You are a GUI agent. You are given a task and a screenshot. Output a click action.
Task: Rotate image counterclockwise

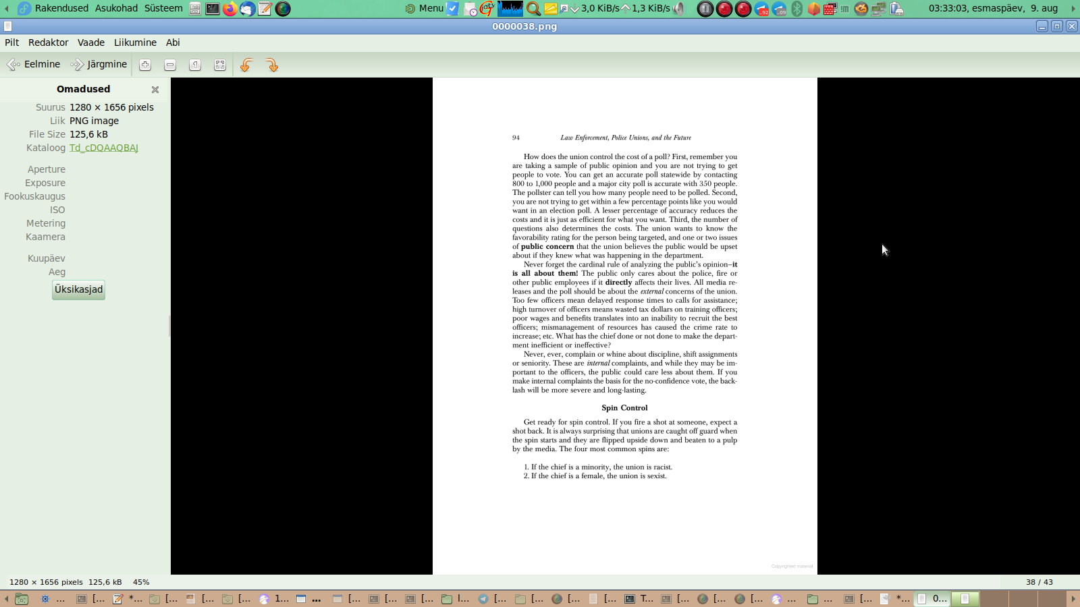tap(246, 65)
